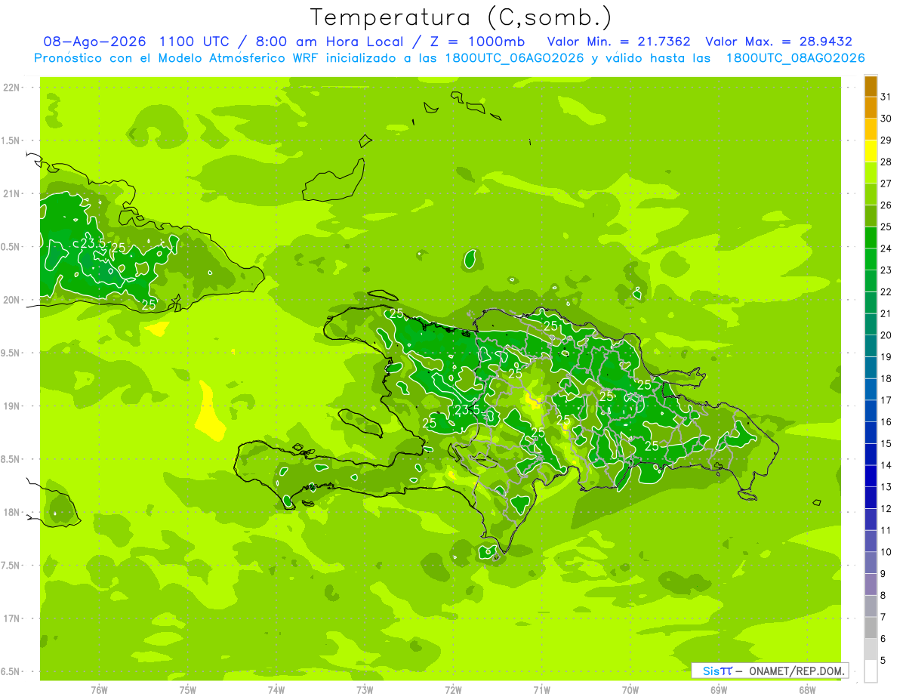Click the 76W longitude axis label
The height and width of the screenshot is (700, 906).
point(99,690)
